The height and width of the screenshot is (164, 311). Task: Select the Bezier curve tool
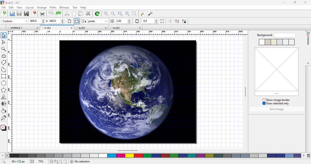[3, 69]
